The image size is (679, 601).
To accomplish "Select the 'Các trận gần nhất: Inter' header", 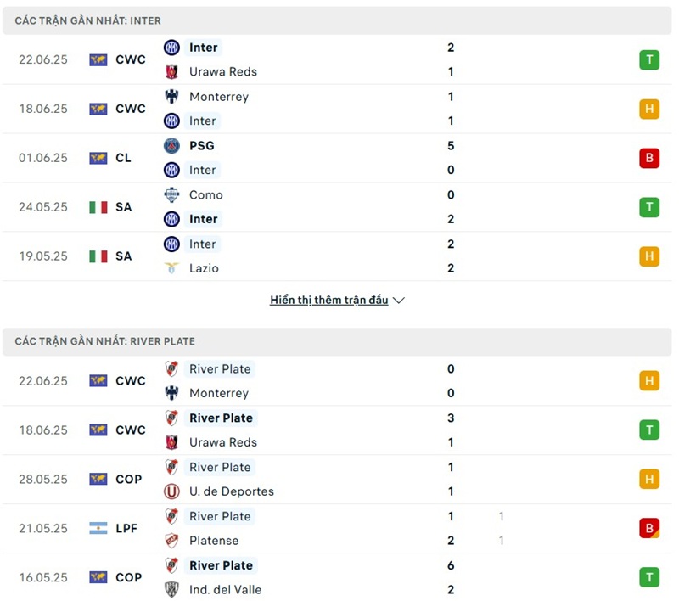I will tap(88, 20).
